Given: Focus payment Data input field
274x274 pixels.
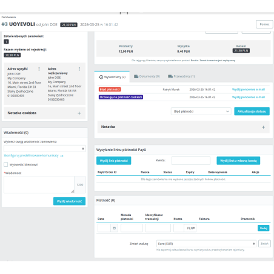Looking at the screenshot, I should click(x=104, y=228).
